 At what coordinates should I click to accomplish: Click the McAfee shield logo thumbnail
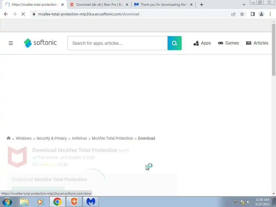click(x=17, y=157)
